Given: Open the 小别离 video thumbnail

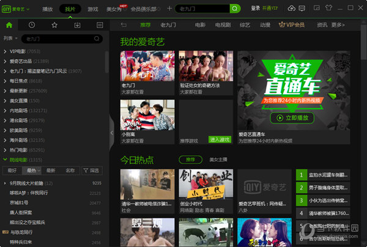Looking at the screenshot, I should click(x=147, y=115).
